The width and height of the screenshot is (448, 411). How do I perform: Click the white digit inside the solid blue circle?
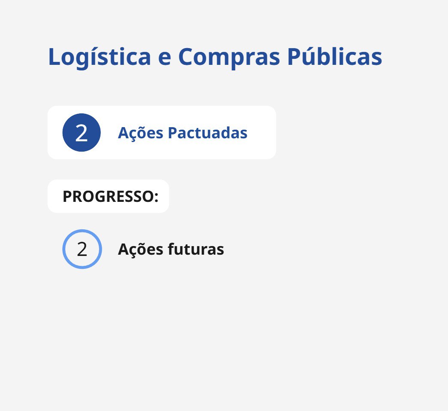(x=82, y=133)
